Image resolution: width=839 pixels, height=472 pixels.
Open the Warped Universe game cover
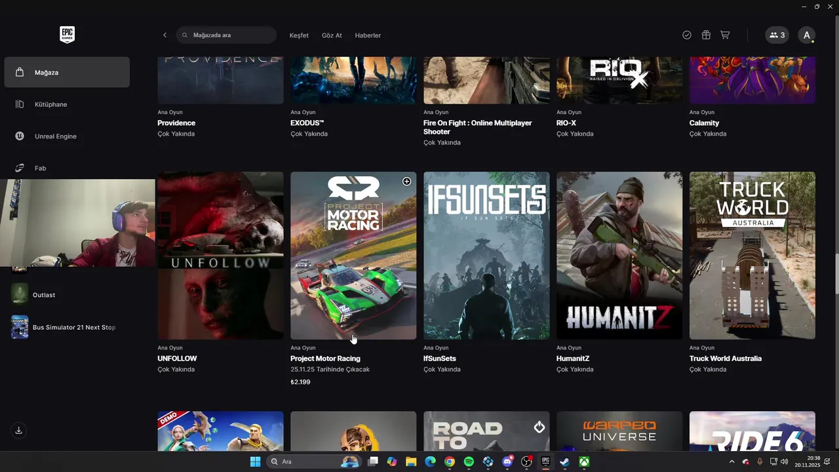[x=619, y=431]
